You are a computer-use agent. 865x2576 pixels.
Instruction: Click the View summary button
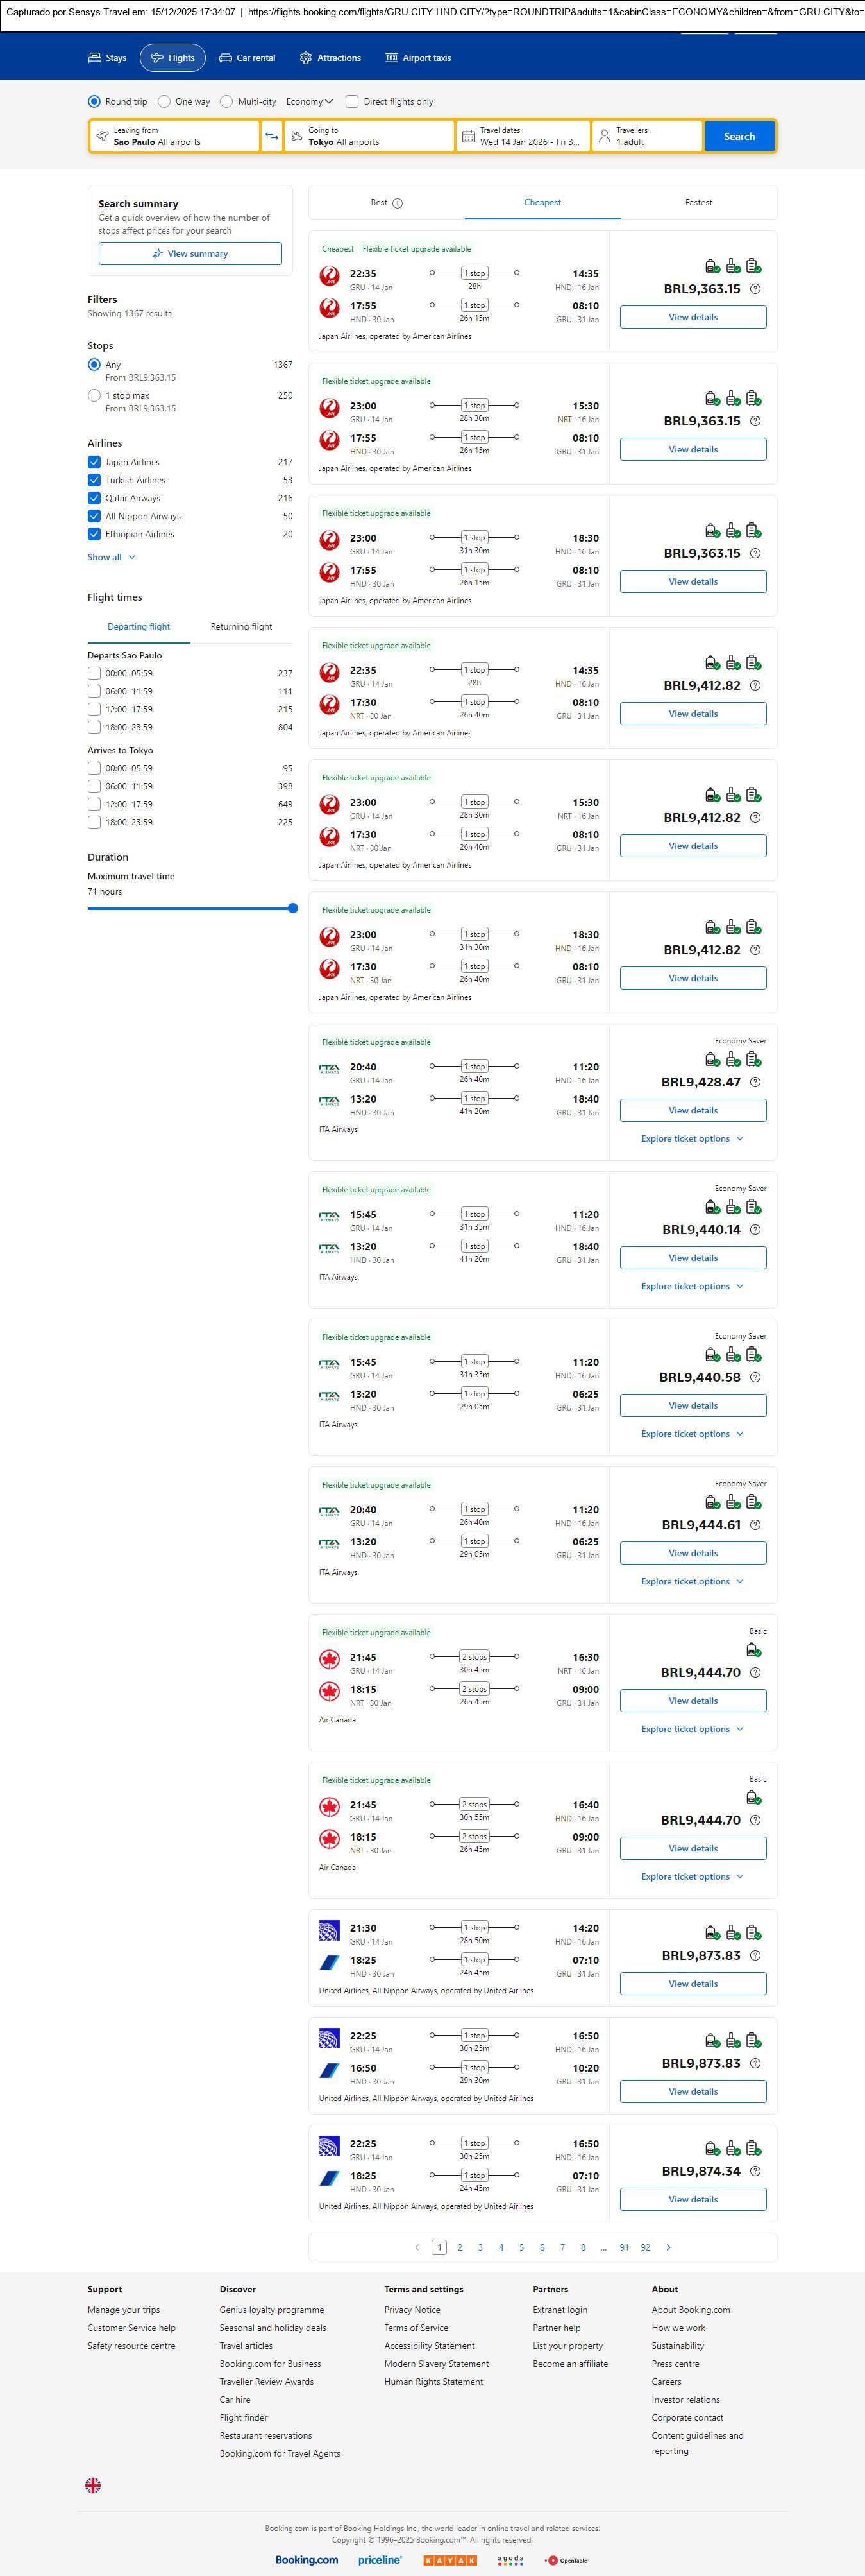click(190, 254)
